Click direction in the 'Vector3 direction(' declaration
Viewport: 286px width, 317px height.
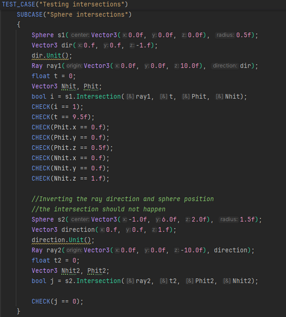[78, 230]
